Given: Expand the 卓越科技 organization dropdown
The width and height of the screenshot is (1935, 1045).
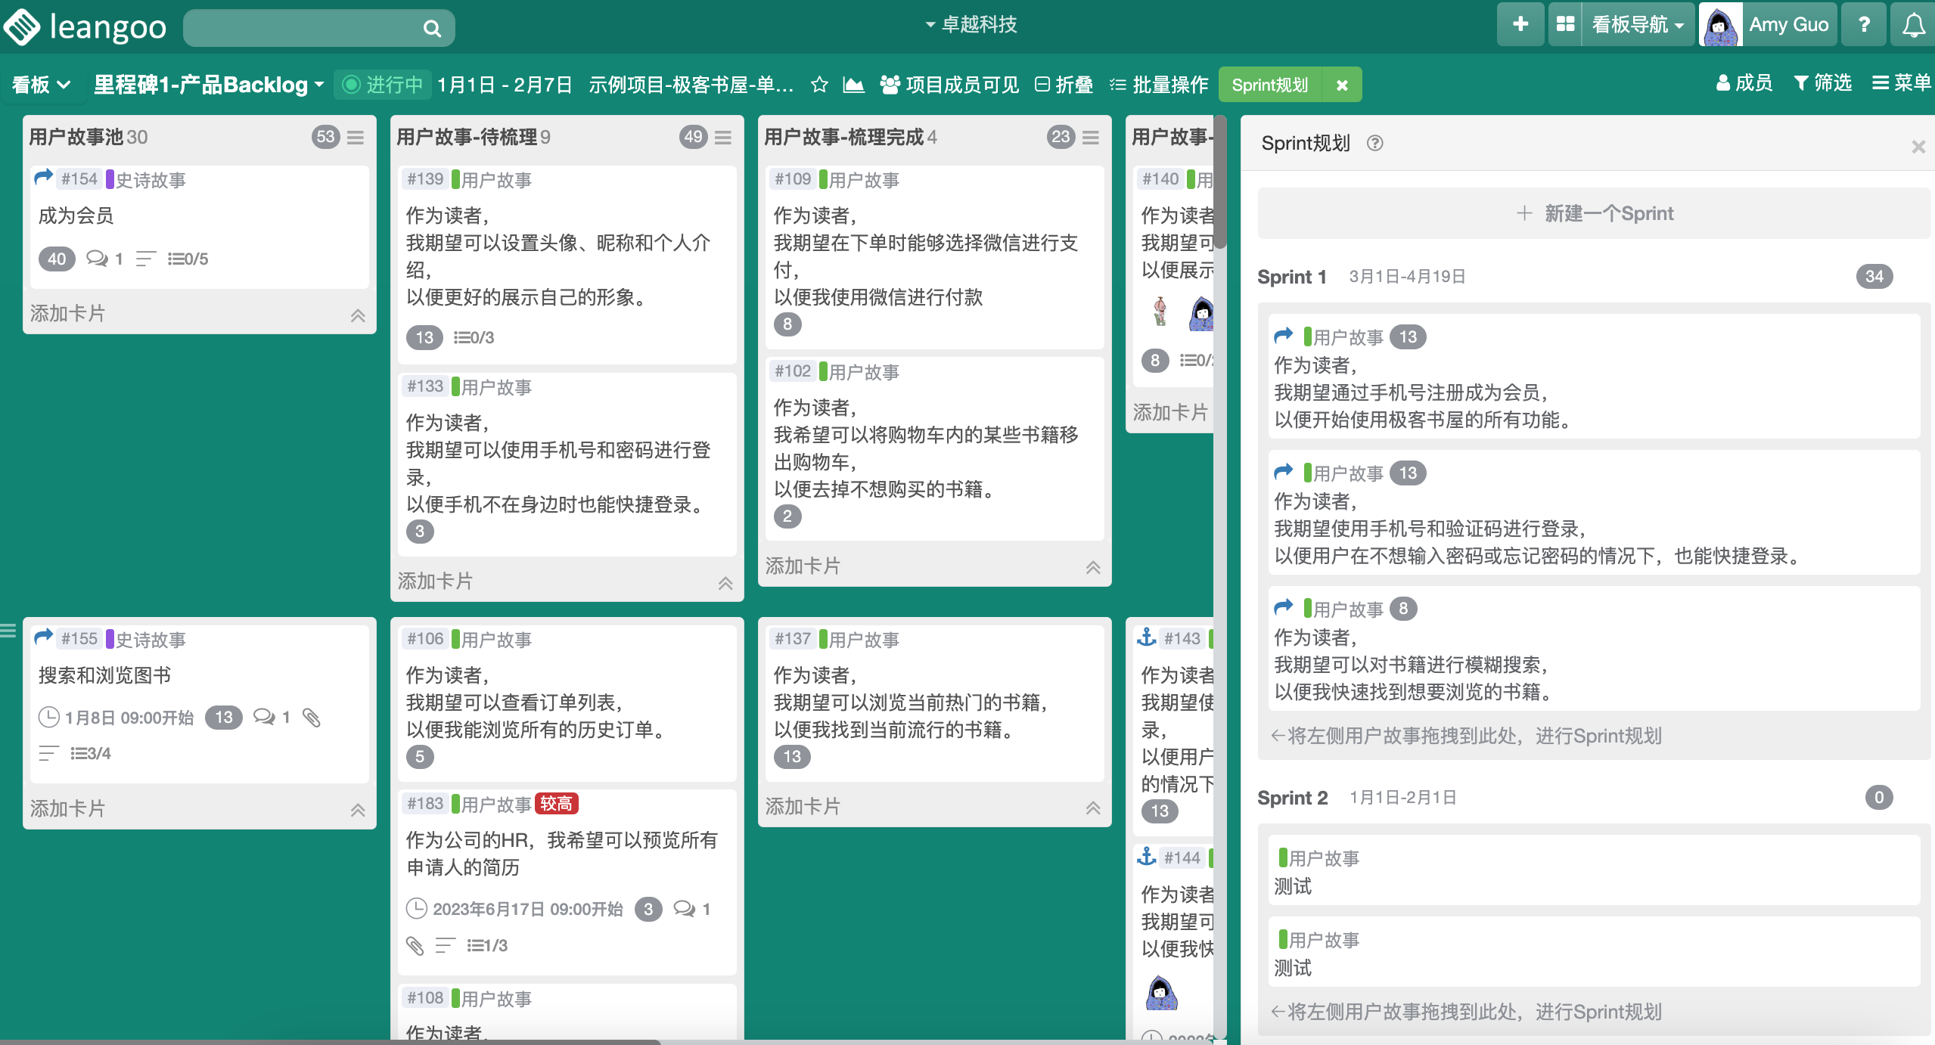Looking at the screenshot, I should [971, 25].
